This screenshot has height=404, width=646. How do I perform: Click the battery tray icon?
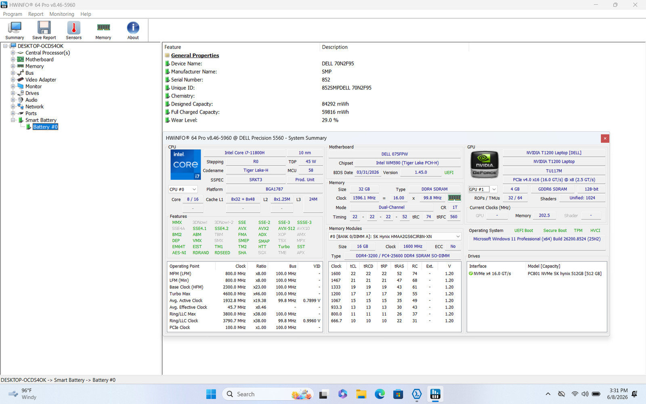596,394
